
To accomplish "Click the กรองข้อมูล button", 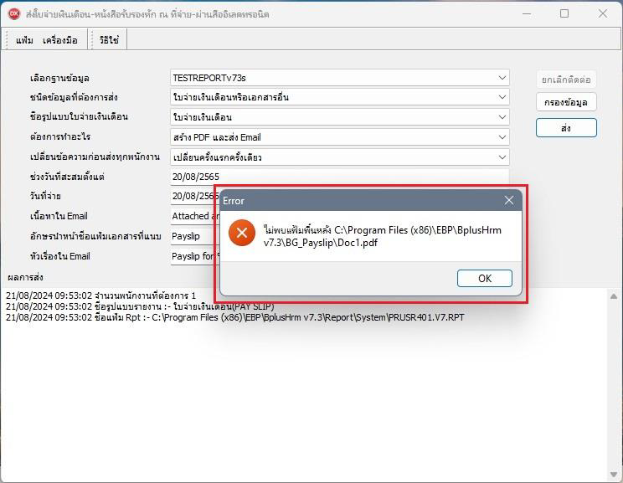I will click(565, 102).
